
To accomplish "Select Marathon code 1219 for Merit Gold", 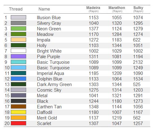I will pyautogui.click(x=117, y=118).
